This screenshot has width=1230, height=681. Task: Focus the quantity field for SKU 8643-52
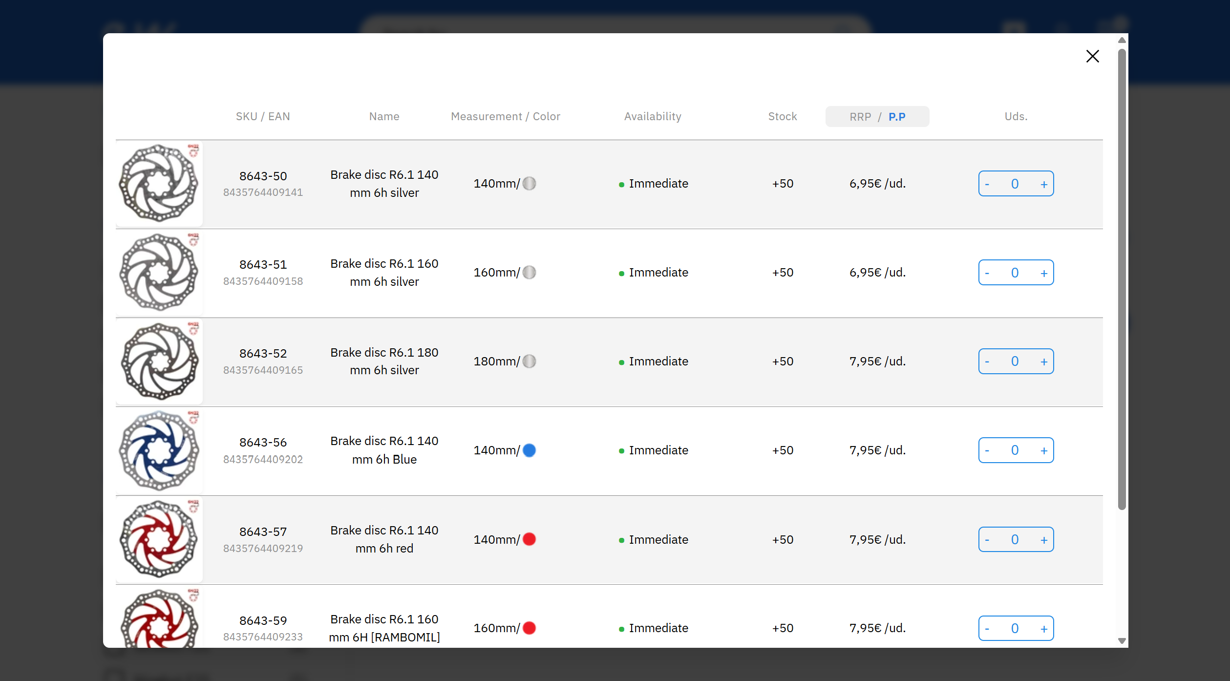[1015, 362]
